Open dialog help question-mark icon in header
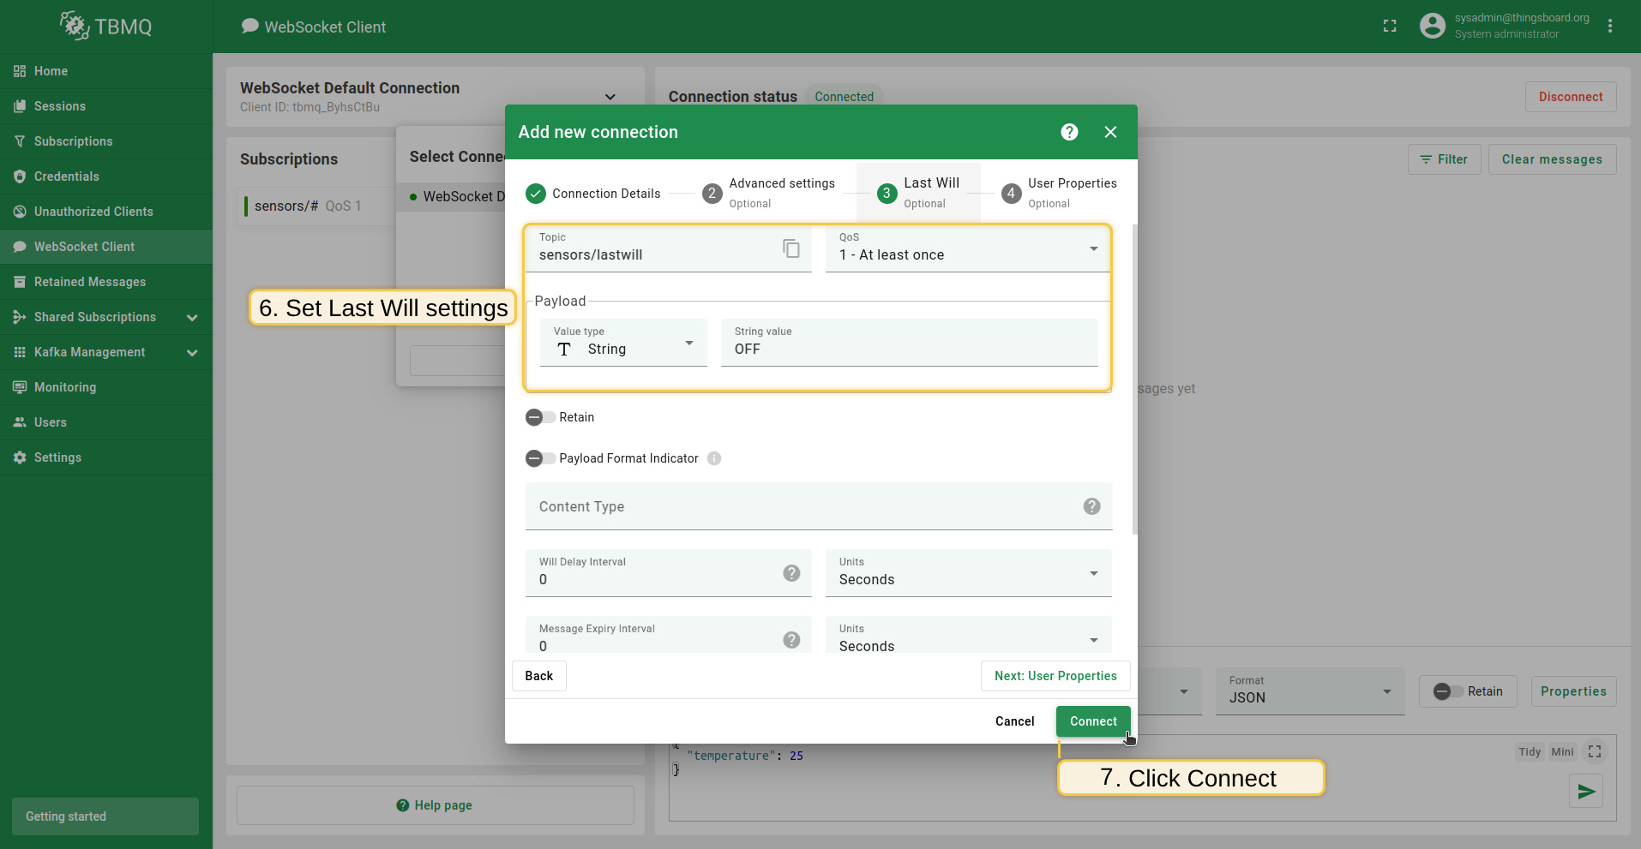The height and width of the screenshot is (849, 1641). point(1069,132)
